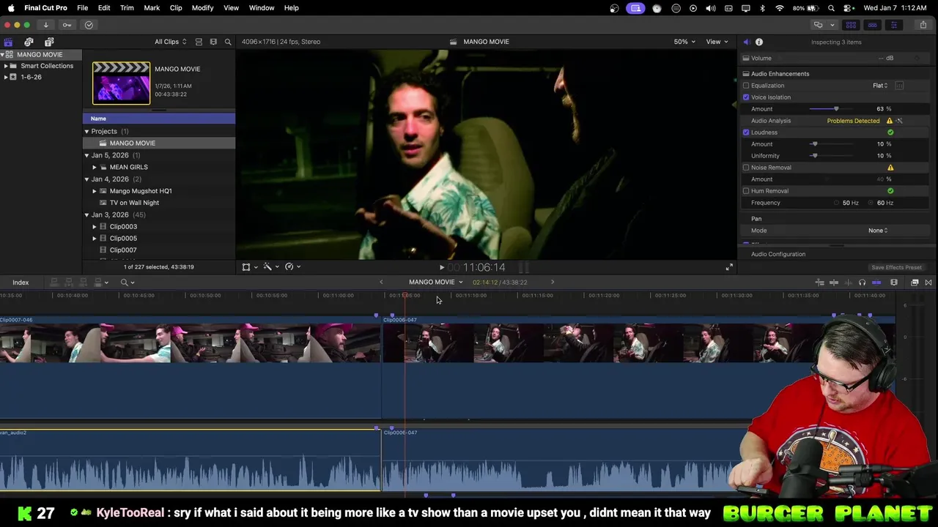Expand the 1-6-26 event
Screen dimensions: 938x527
pos(6,77)
